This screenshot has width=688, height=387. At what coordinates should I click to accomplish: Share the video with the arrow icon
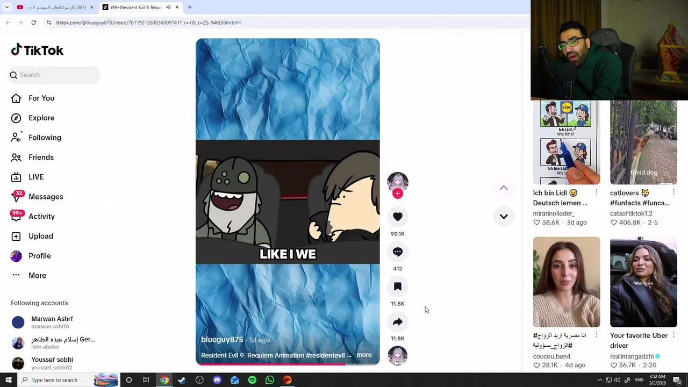point(398,321)
